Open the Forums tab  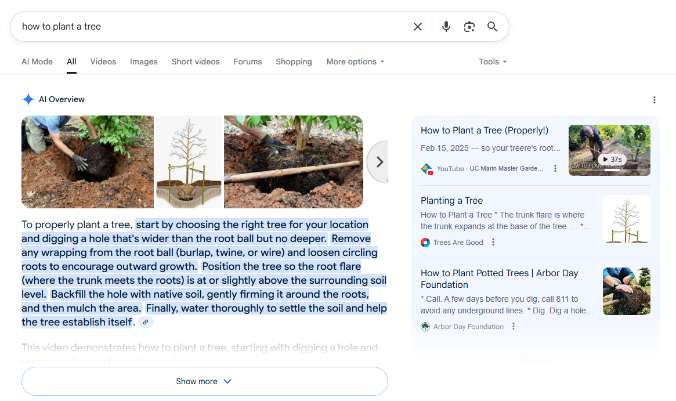coord(247,62)
